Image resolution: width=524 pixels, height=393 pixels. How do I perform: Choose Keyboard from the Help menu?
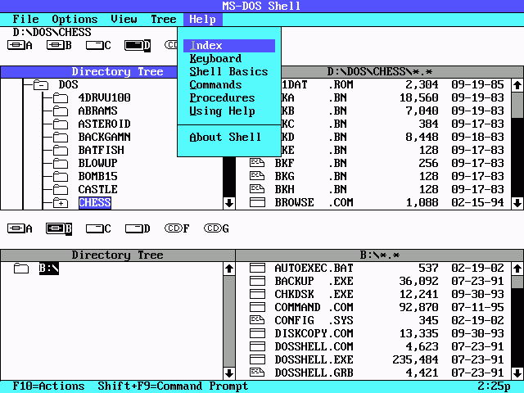215,58
